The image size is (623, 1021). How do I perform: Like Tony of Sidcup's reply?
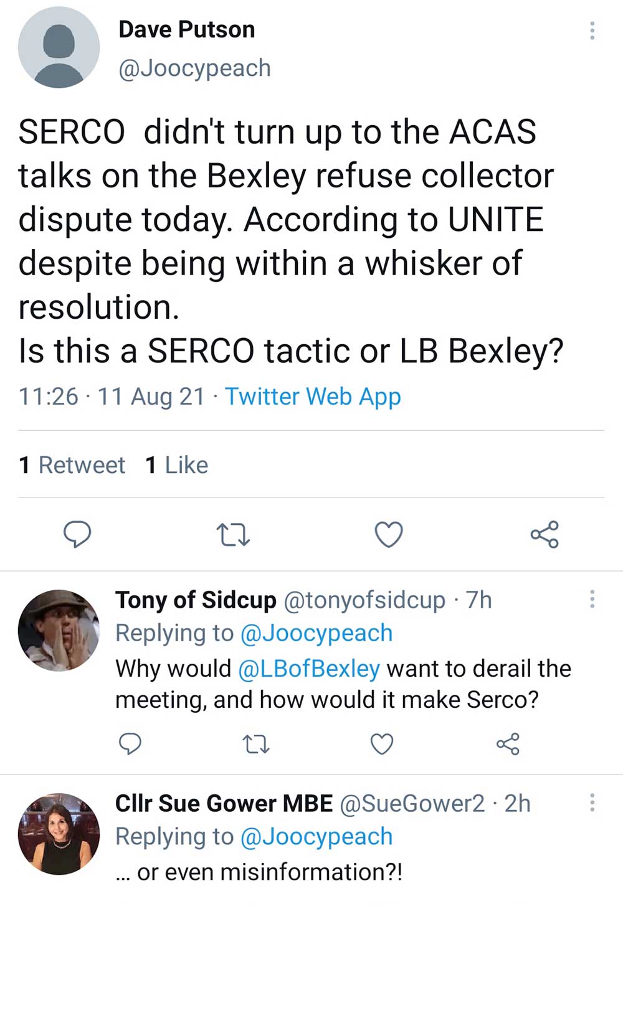click(382, 743)
